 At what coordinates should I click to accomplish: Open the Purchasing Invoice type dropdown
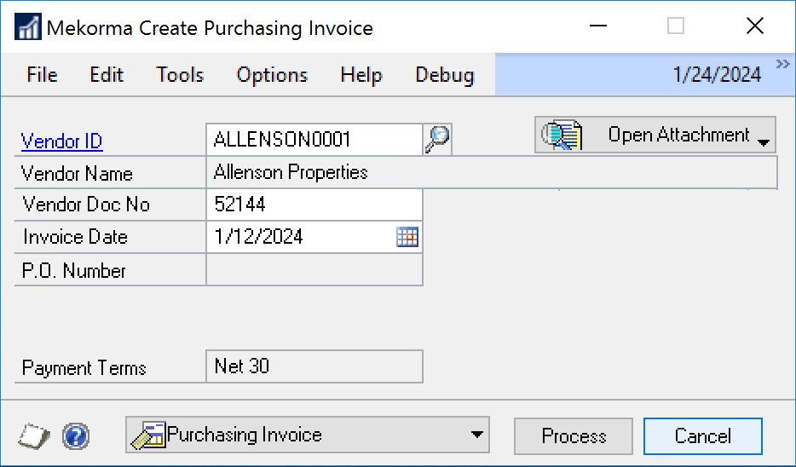coord(476,435)
